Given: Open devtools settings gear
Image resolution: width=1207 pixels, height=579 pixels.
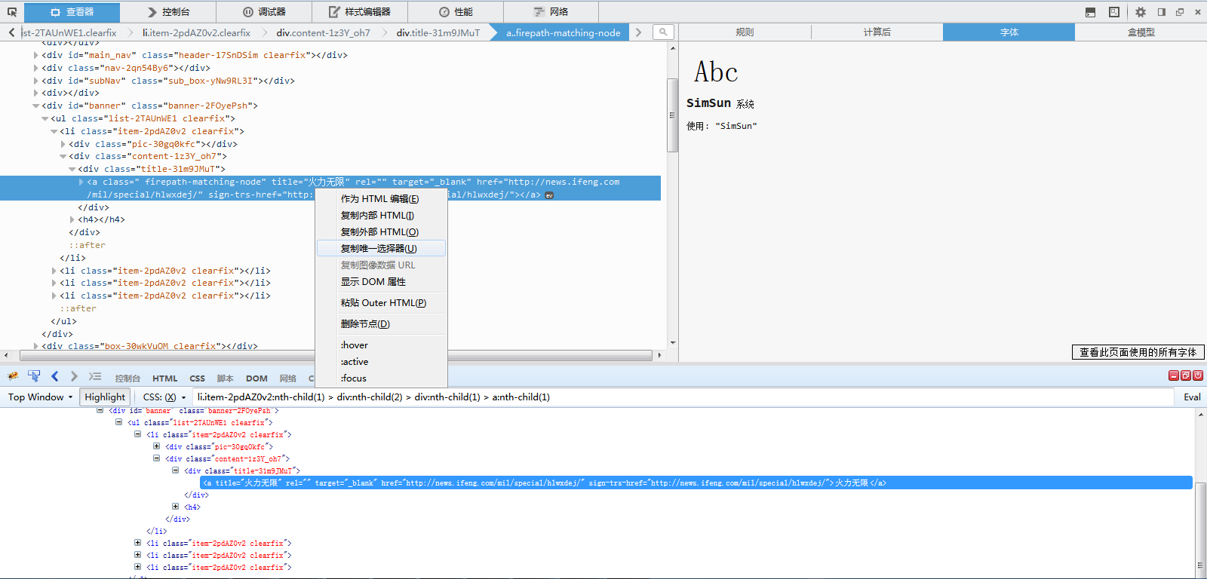Looking at the screenshot, I should coord(1141,12).
